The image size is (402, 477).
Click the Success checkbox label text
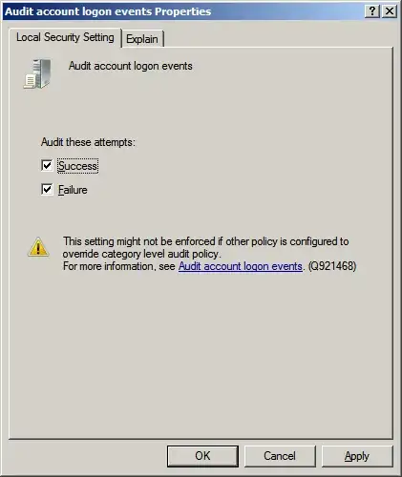point(78,166)
